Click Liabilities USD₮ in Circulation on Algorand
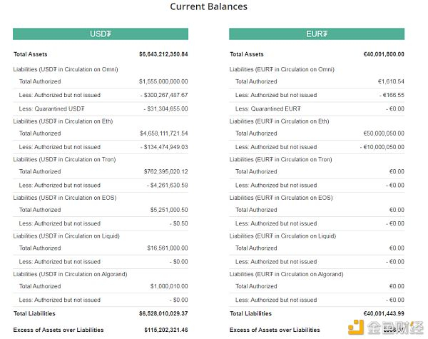 pos(70,274)
